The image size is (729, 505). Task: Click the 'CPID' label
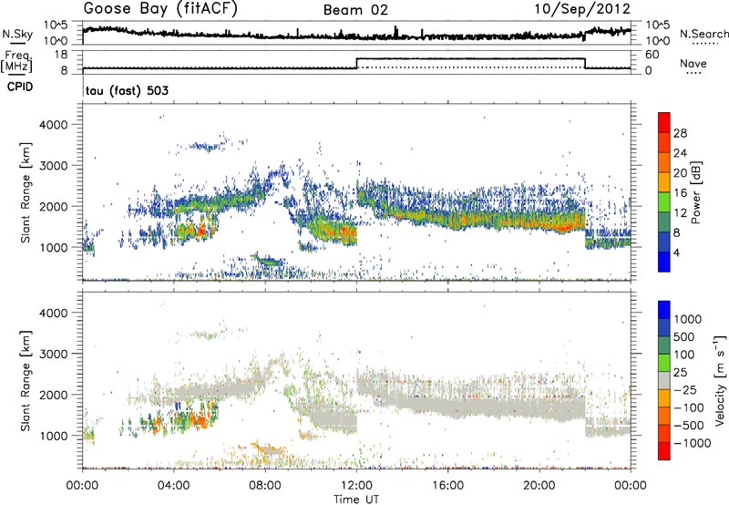pos(20,87)
